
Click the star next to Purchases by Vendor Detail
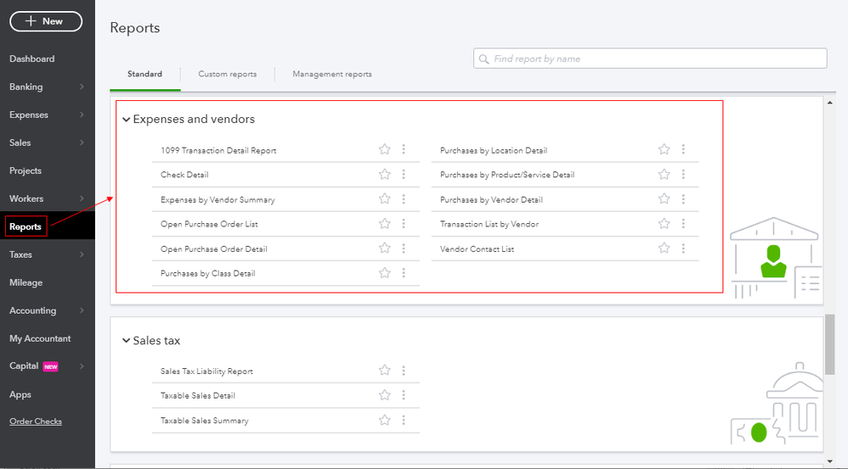(x=664, y=199)
